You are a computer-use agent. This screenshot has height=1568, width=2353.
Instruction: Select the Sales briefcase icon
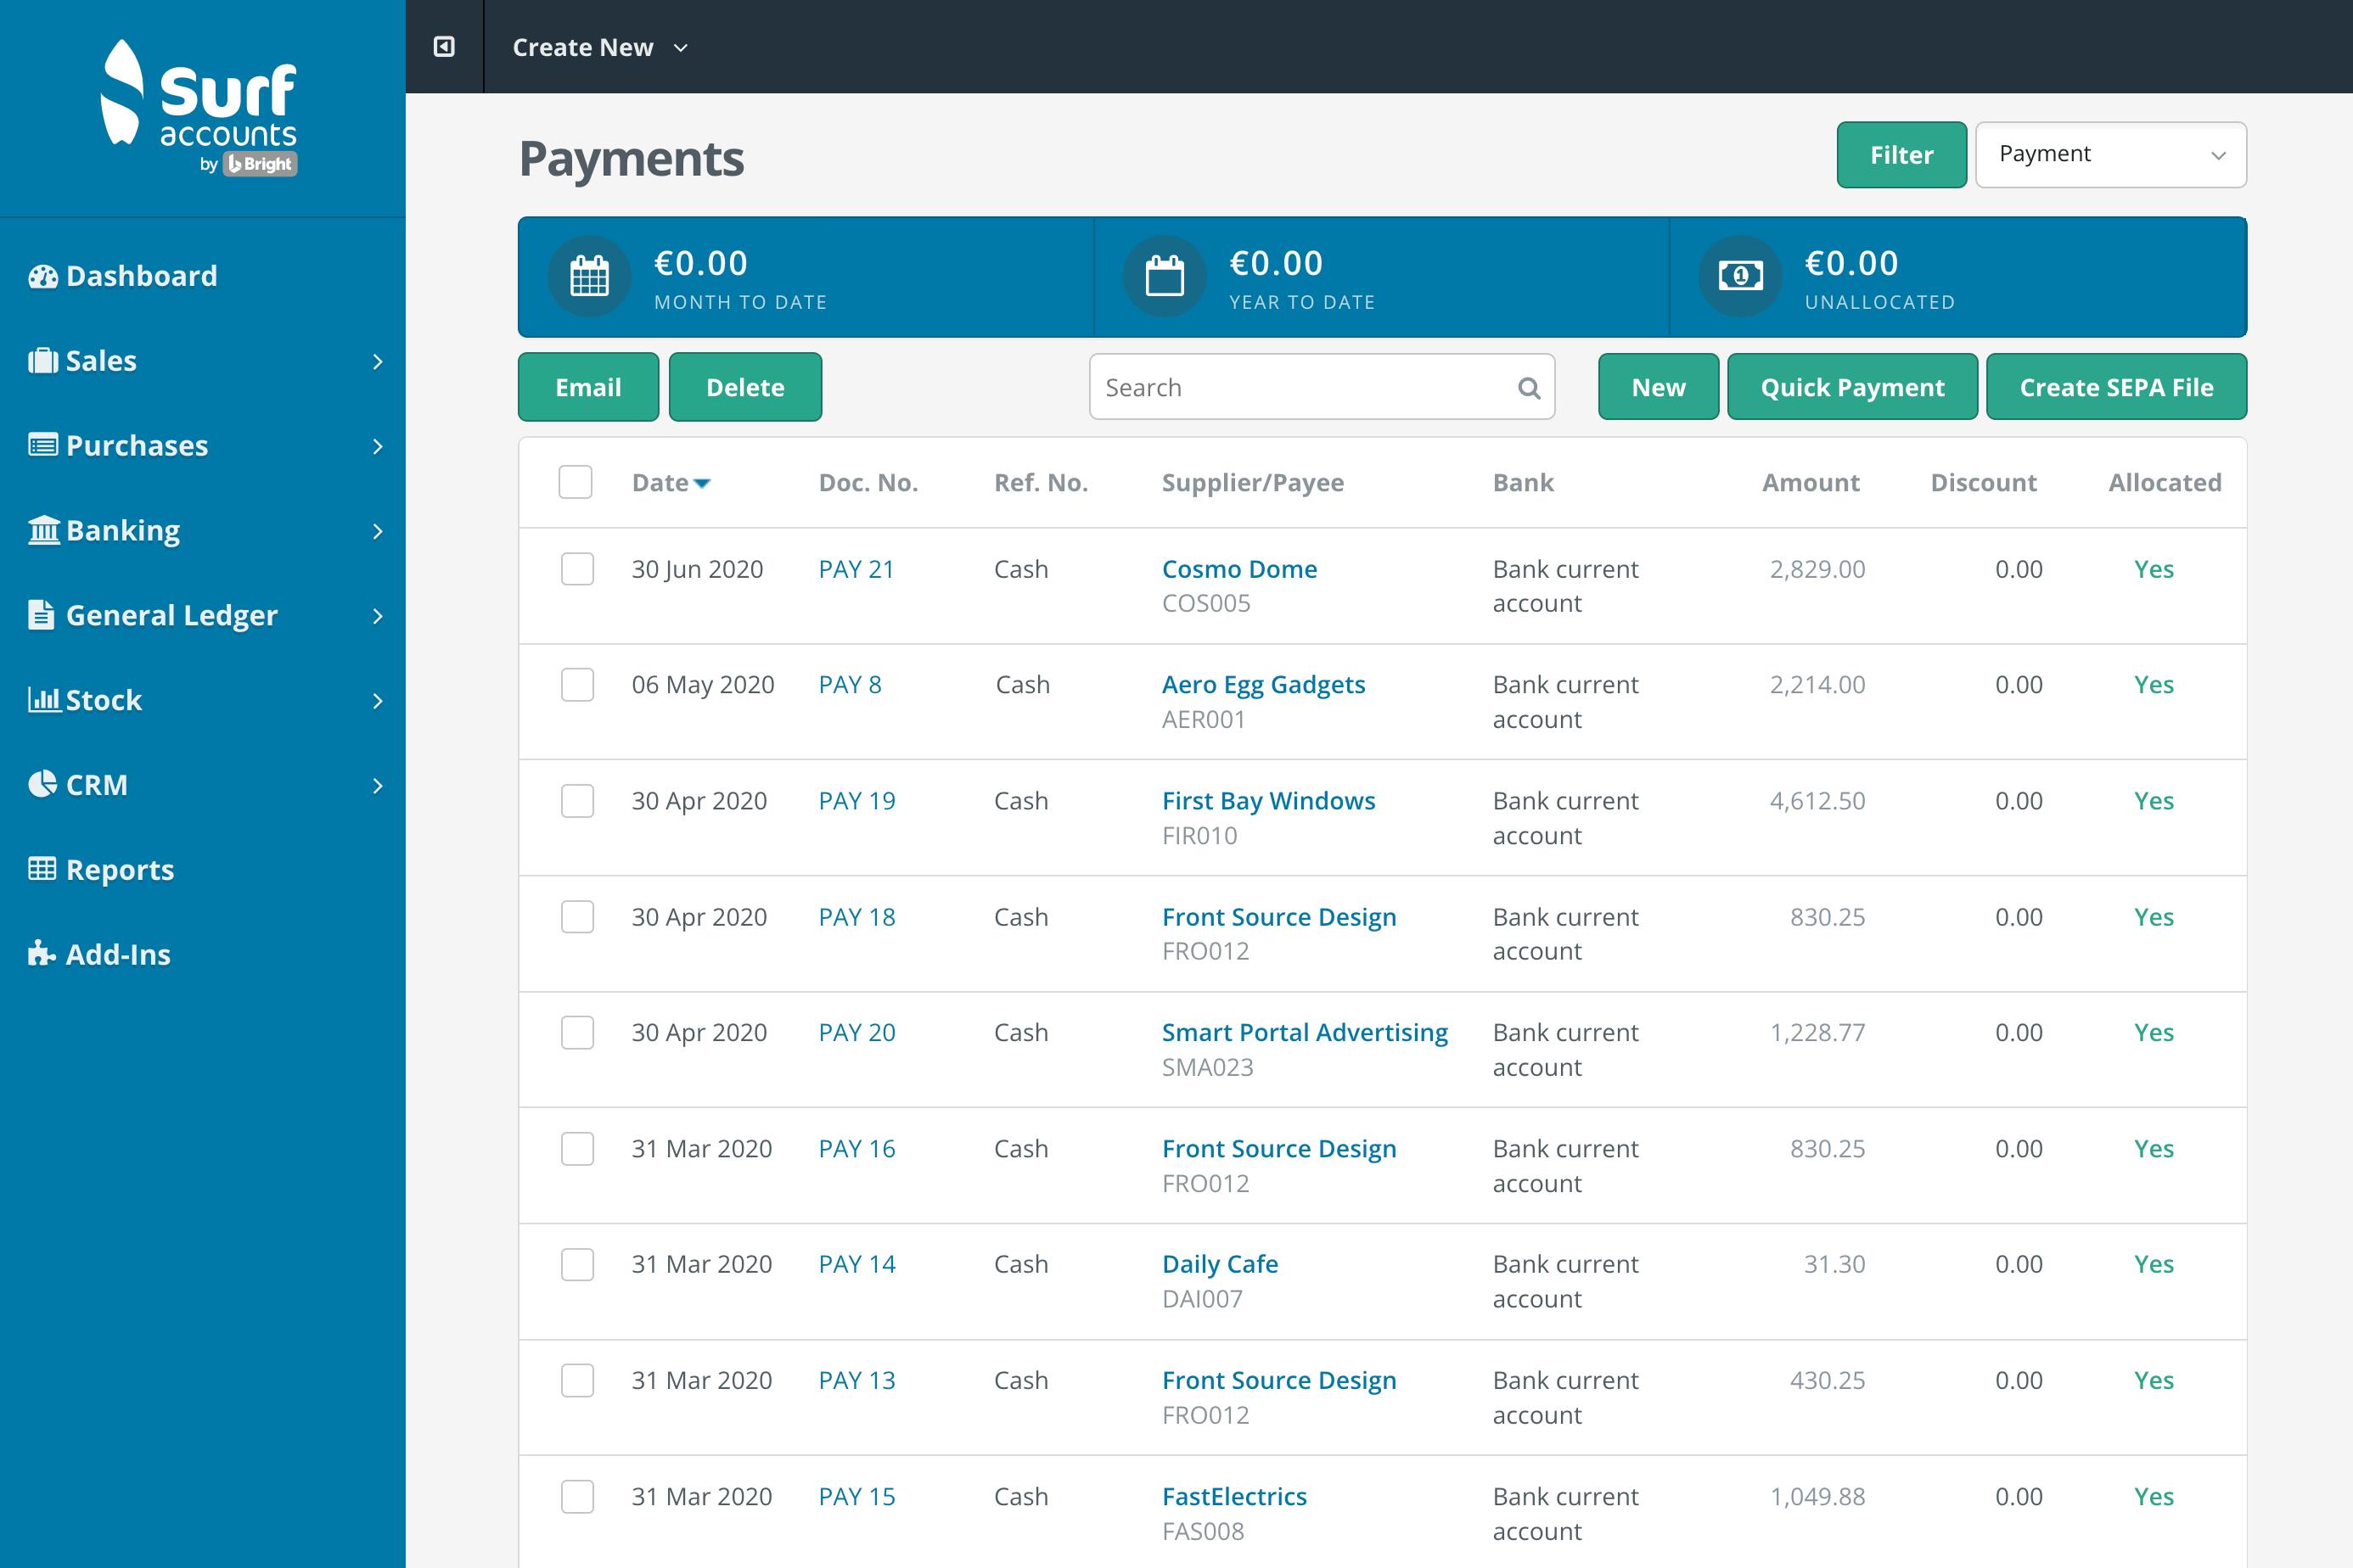(42, 361)
